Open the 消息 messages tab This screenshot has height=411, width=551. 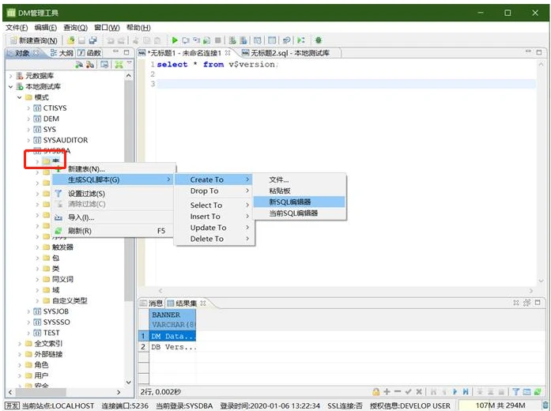[x=155, y=303]
